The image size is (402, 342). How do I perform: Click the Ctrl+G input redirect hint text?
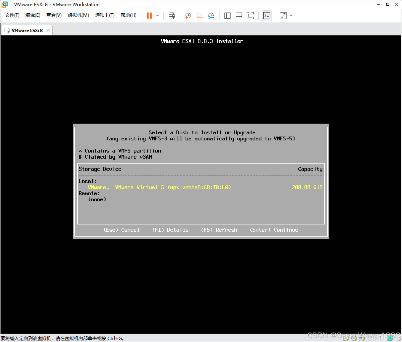click(x=63, y=339)
